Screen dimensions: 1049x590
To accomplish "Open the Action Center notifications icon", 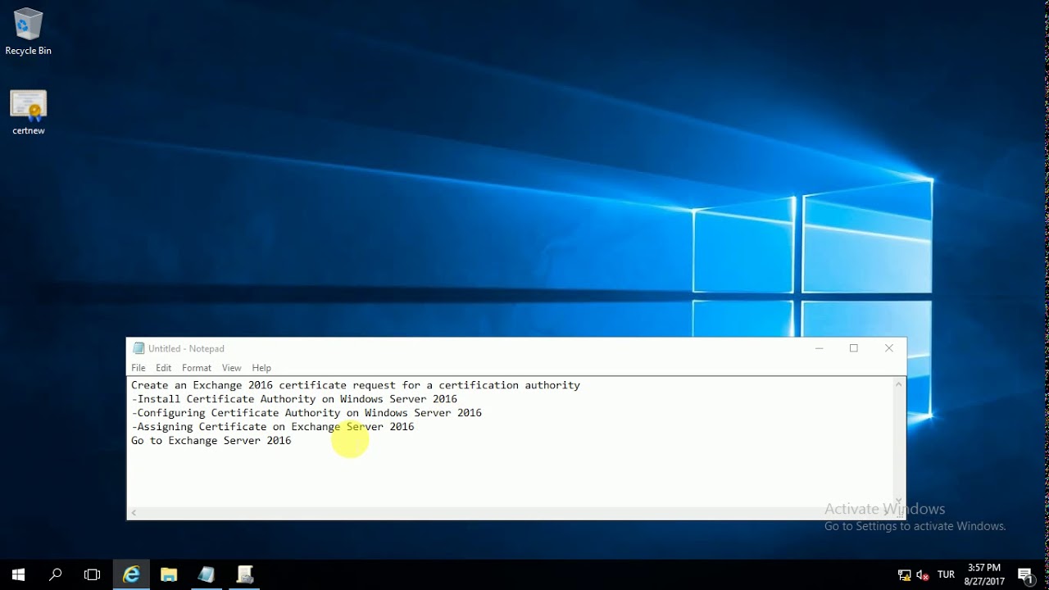I will click(x=1025, y=575).
